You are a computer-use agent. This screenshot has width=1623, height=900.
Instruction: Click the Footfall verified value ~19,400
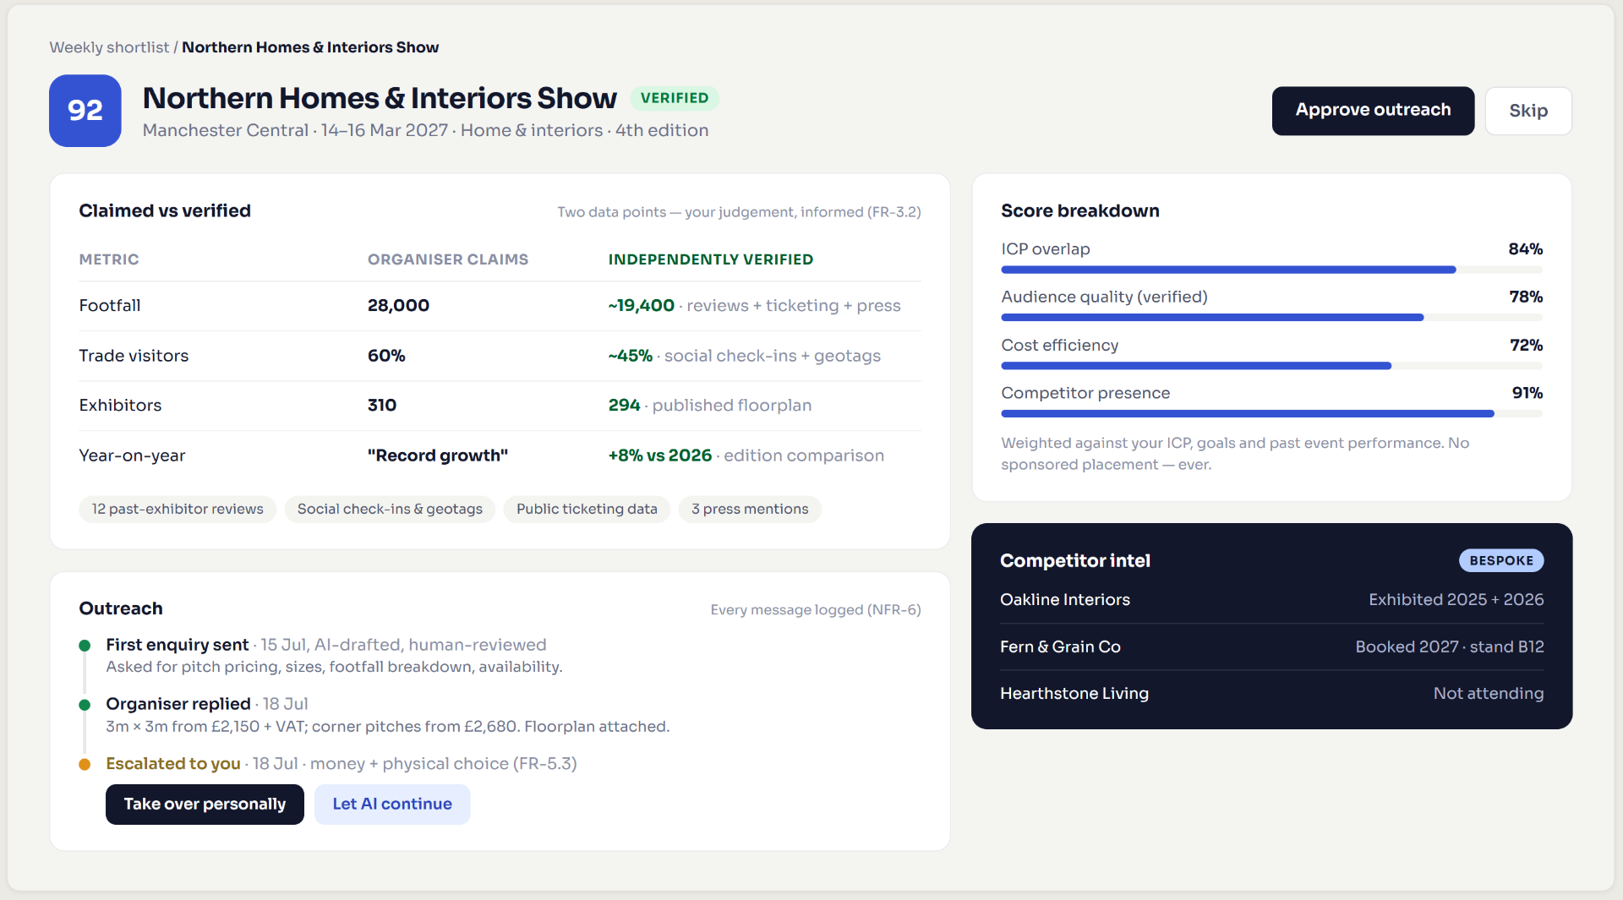coord(641,306)
